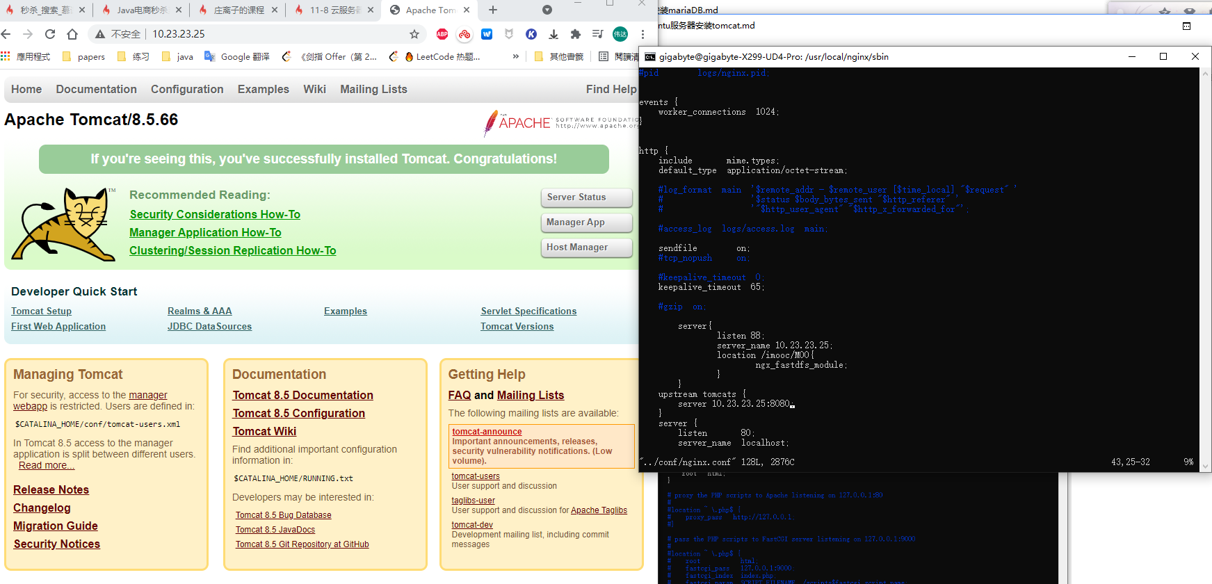Open Documentation in Tomcat navigation bar
This screenshot has height=584, width=1212.
97,89
